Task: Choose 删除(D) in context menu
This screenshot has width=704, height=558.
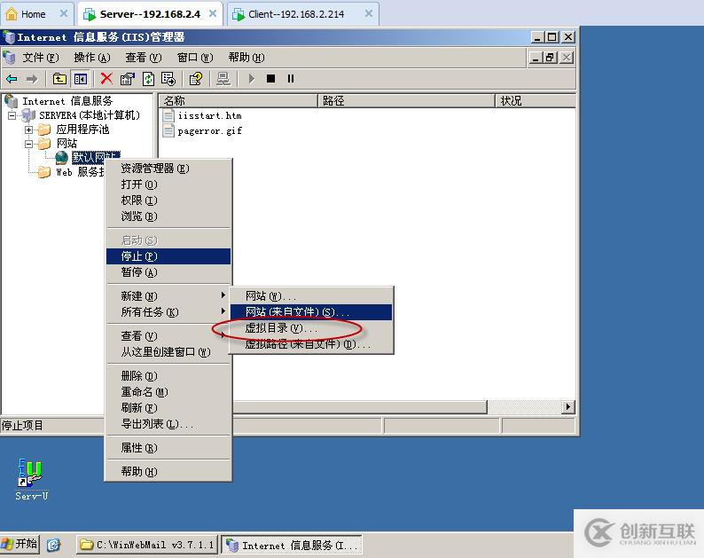Action: (168, 375)
